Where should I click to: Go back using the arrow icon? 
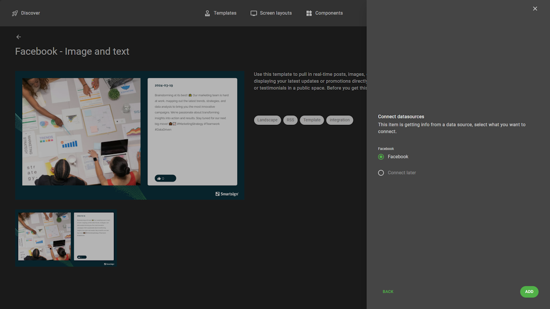18,37
